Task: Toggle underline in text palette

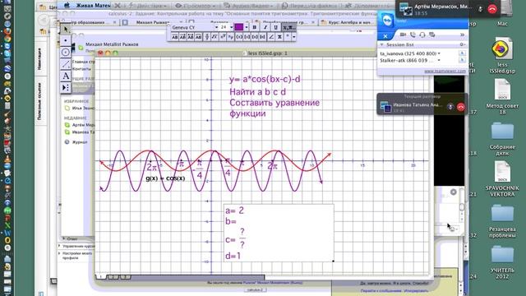Action: tap(276, 27)
